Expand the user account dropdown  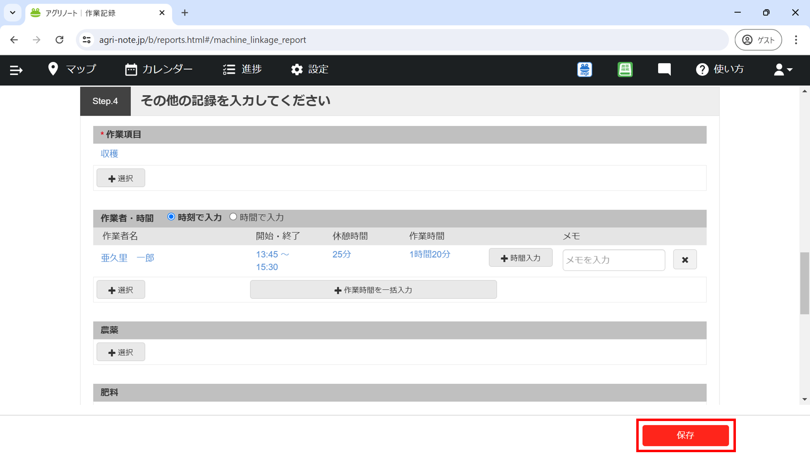[783, 70]
